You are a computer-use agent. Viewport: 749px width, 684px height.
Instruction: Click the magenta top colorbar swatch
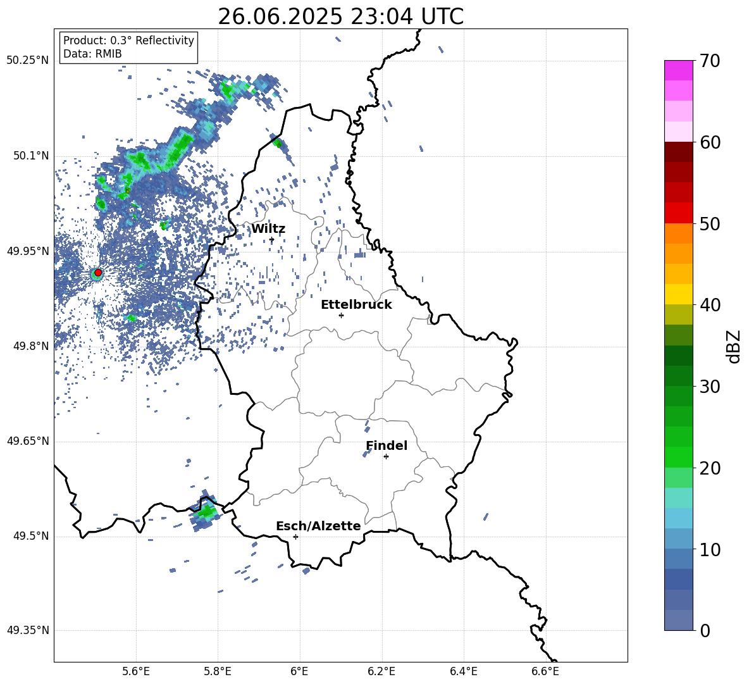coord(678,70)
